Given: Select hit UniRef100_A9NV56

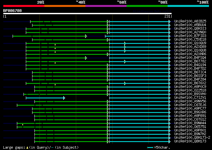Looking at the screenshot, I should (190, 101).
